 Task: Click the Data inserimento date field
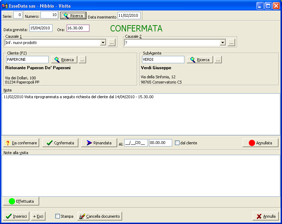click(129, 15)
